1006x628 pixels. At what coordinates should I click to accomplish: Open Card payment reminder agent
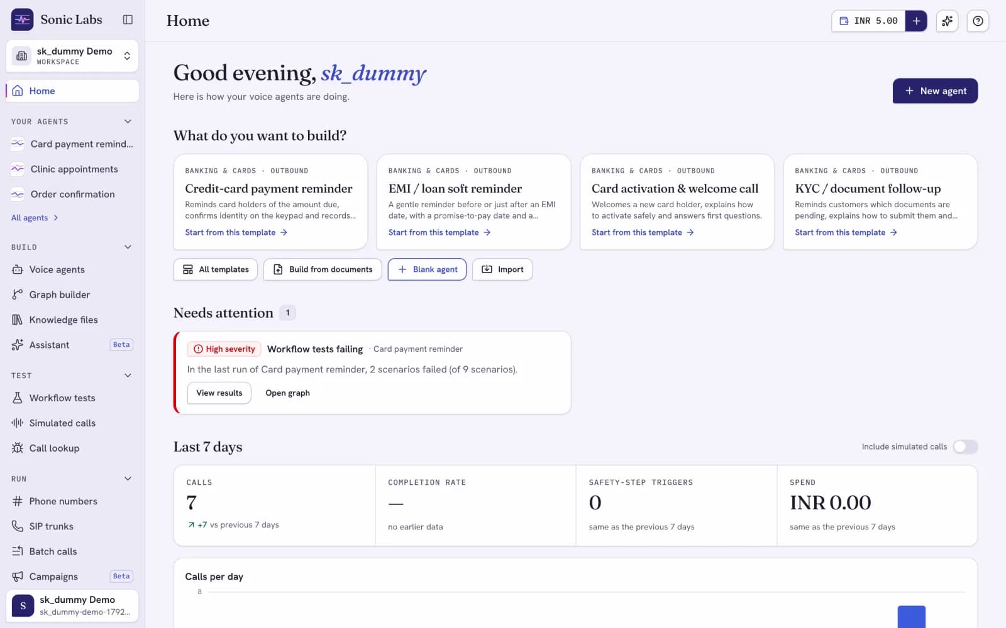pyautogui.click(x=72, y=144)
